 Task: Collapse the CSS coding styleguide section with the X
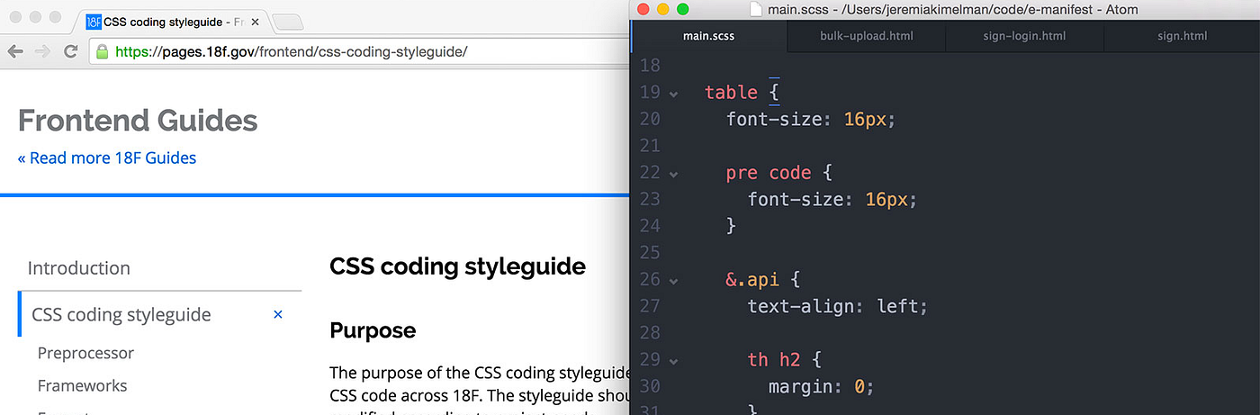point(278,314)
